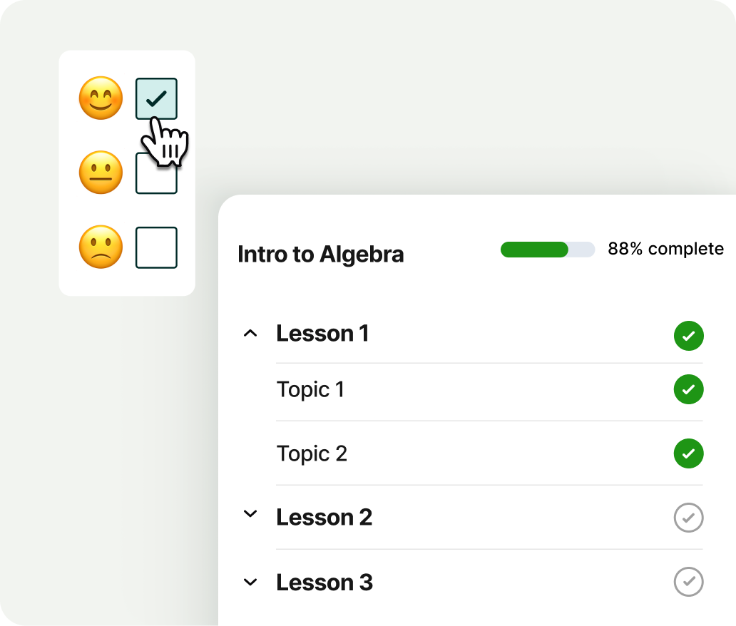Click Lesson 3 gray incomplete checkmark
The width and height of the screenshot is (736, 626).
688,582
